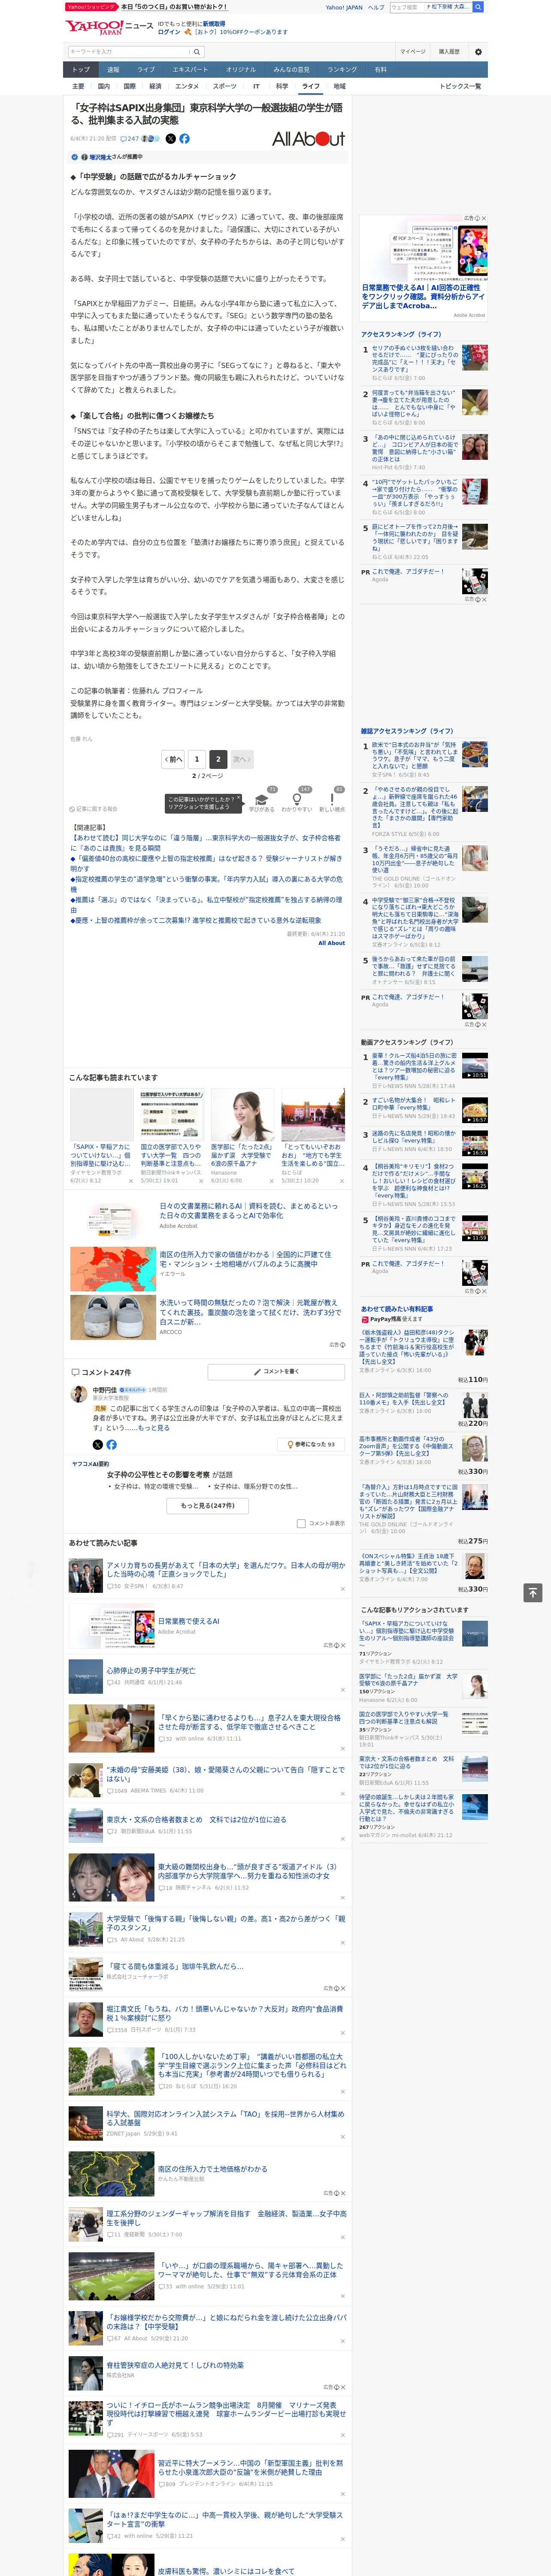This screenshot has height=2576, width=551.
Task: Open the settings gear icon
Action: 478,52
